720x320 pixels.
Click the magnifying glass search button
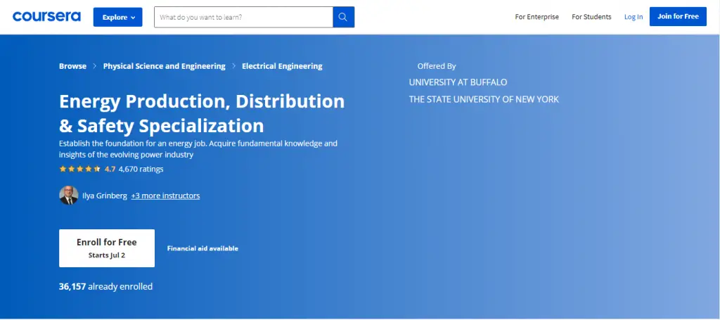343,17
